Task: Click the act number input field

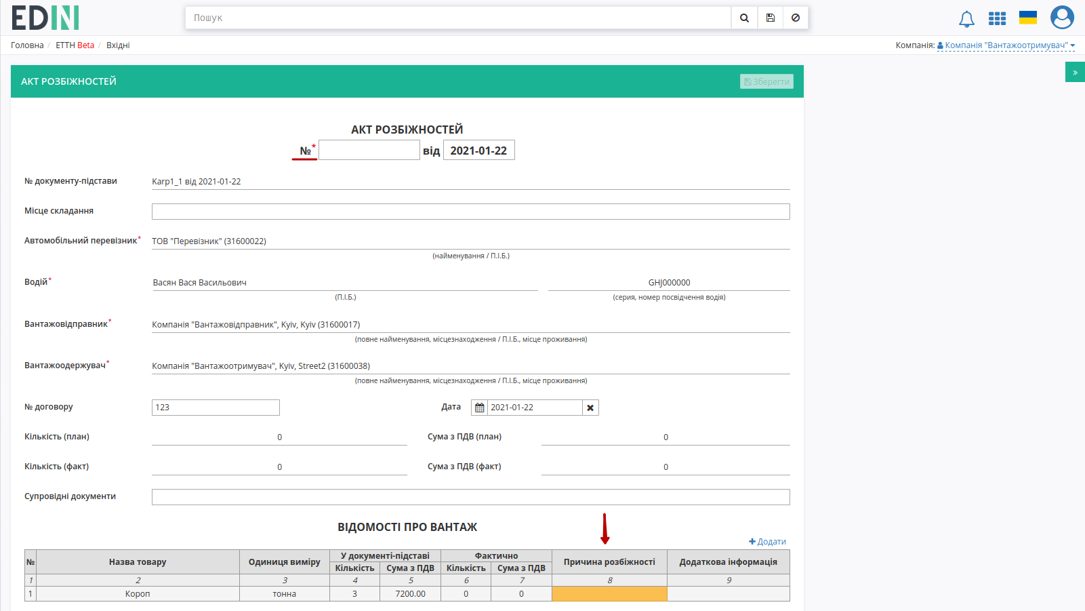Action: click(369, 150)
